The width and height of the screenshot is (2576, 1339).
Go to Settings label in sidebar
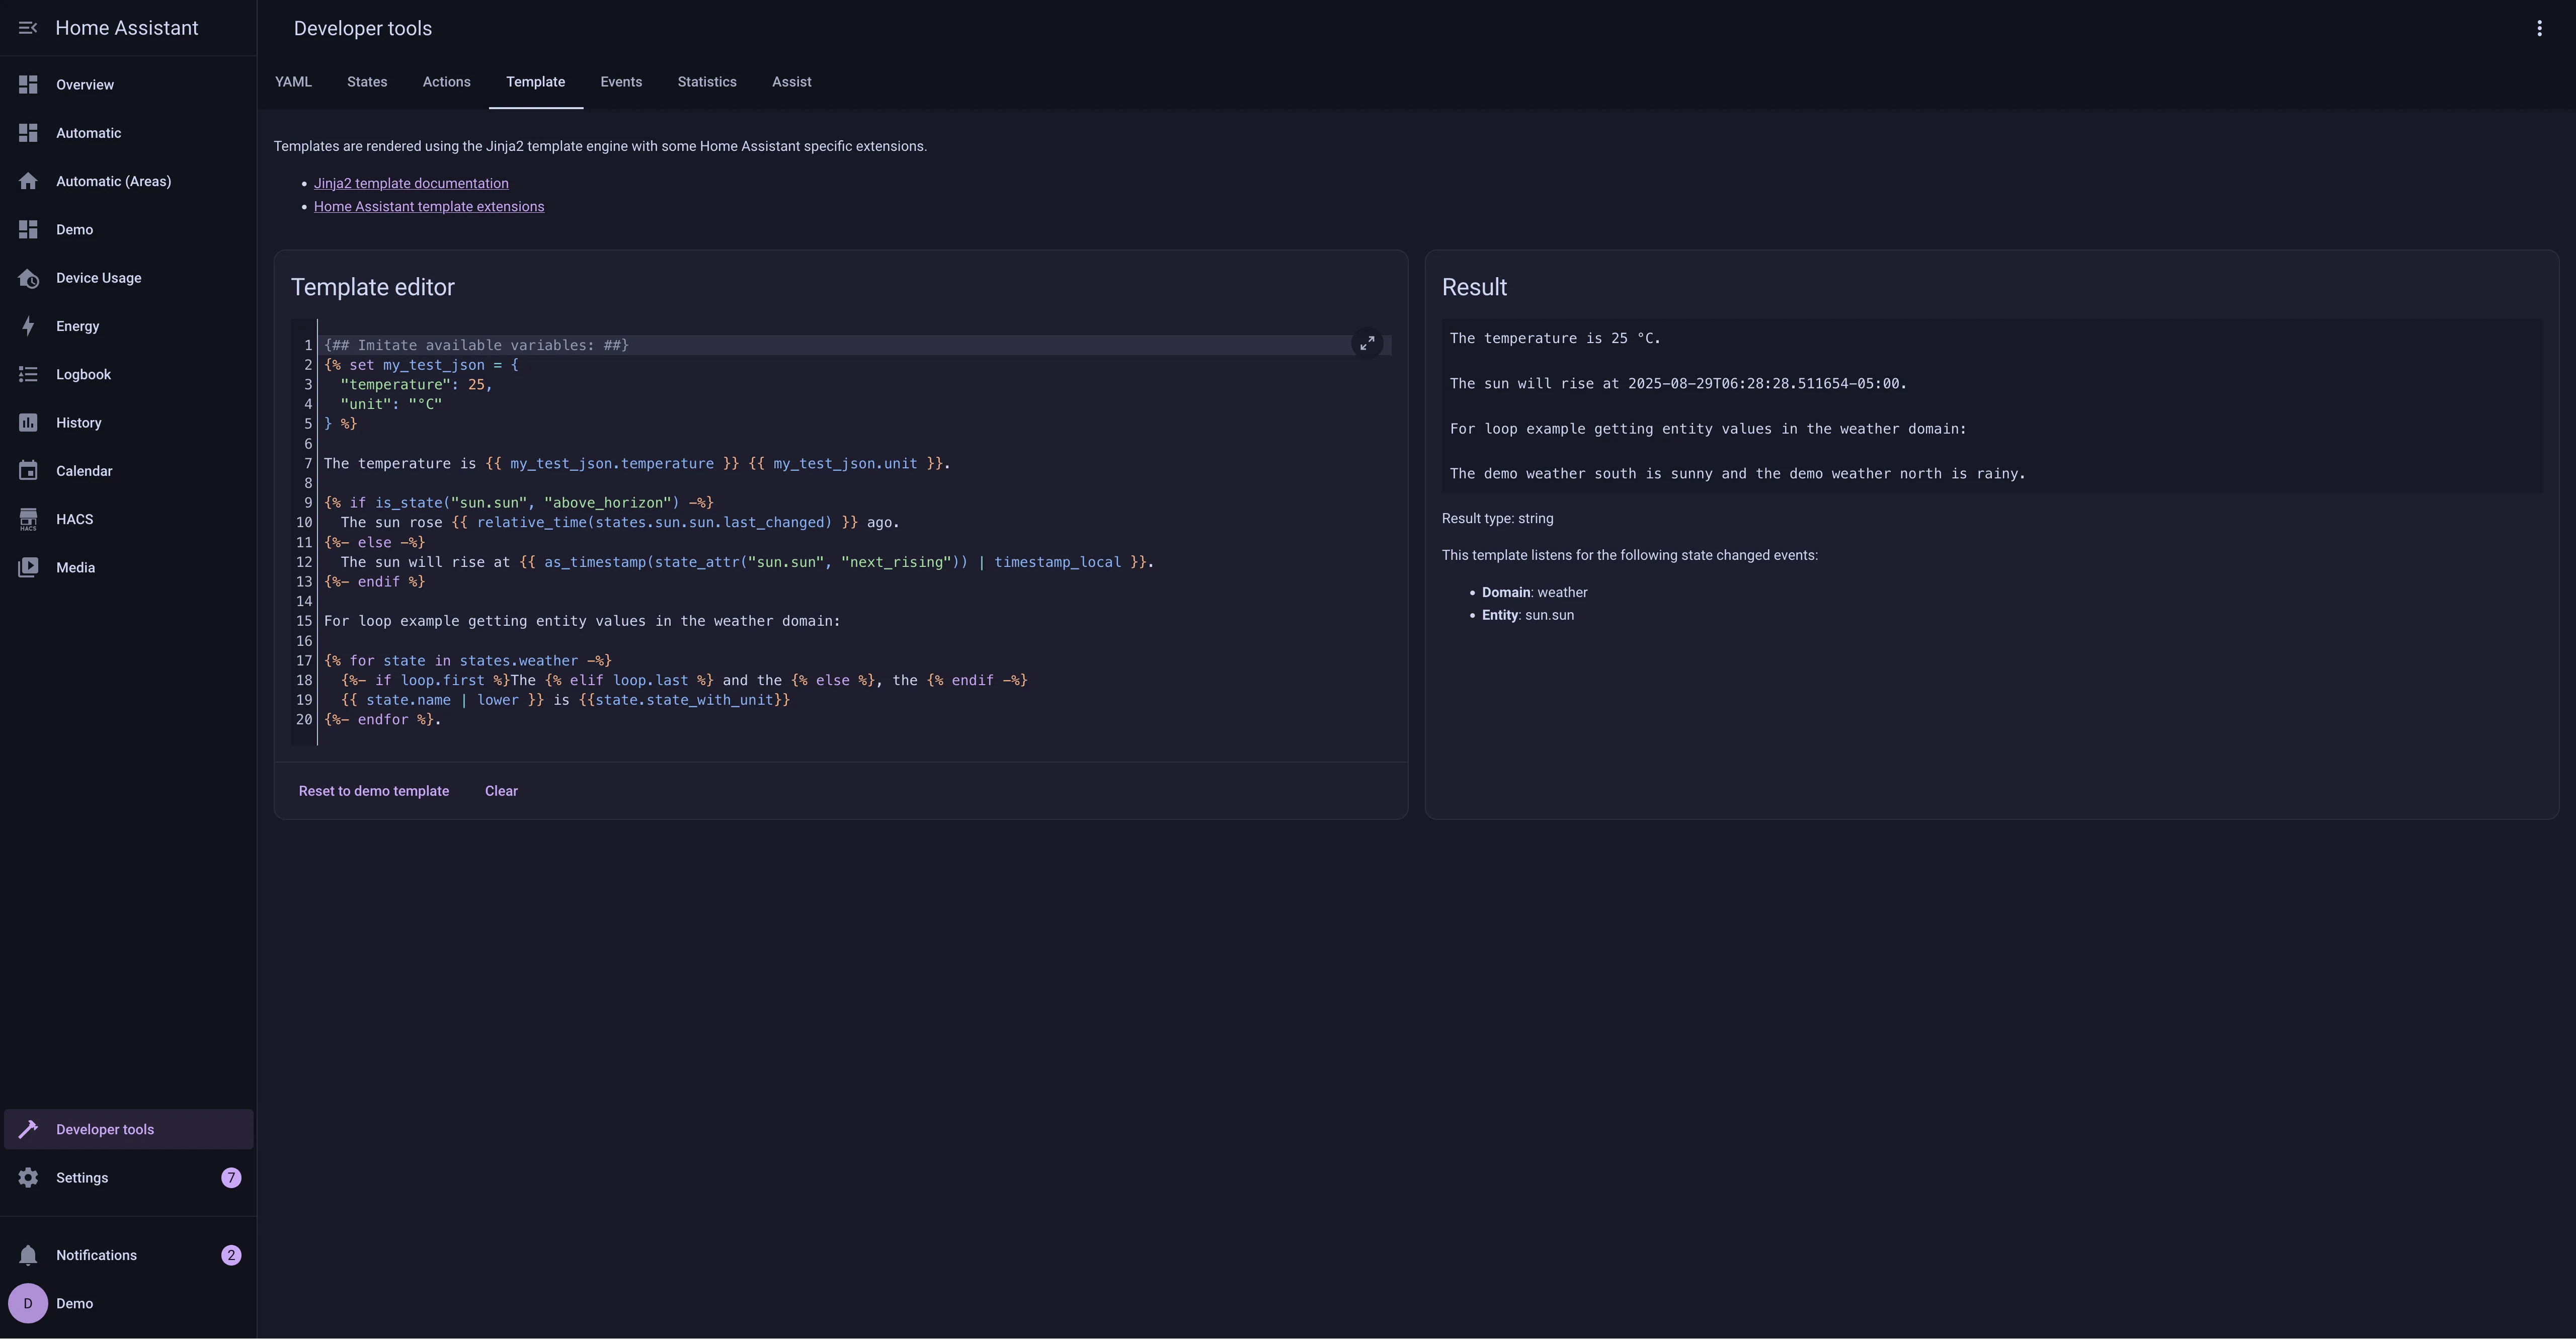pos(82,1178)
